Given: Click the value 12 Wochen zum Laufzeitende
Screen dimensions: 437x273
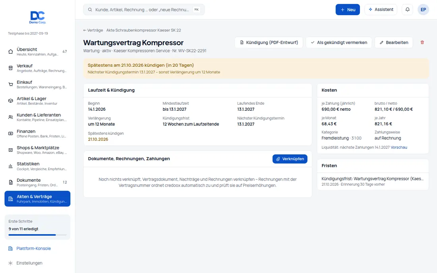Looking at the screenshot, I should pyautogui.click(x=191, y=124).
